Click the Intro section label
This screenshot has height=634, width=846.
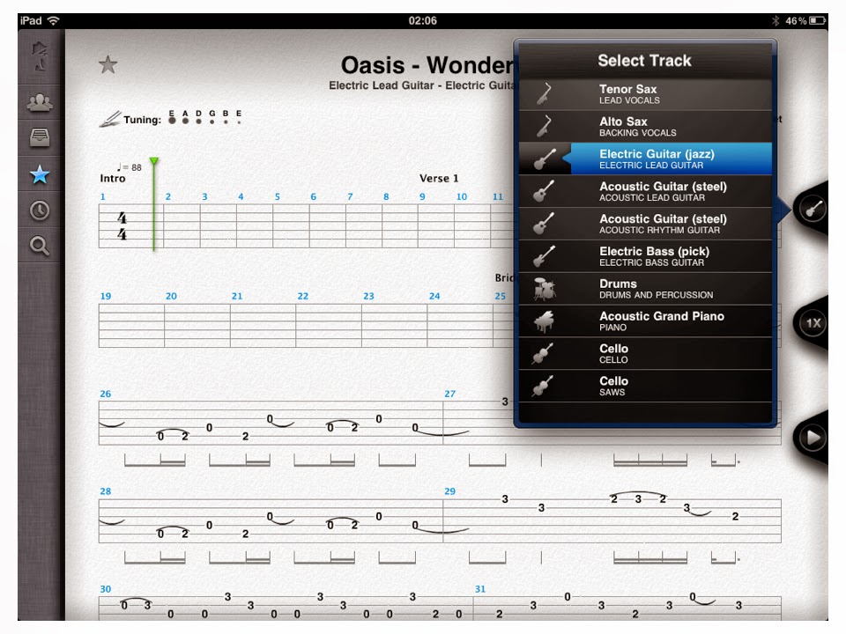point(112,179)
